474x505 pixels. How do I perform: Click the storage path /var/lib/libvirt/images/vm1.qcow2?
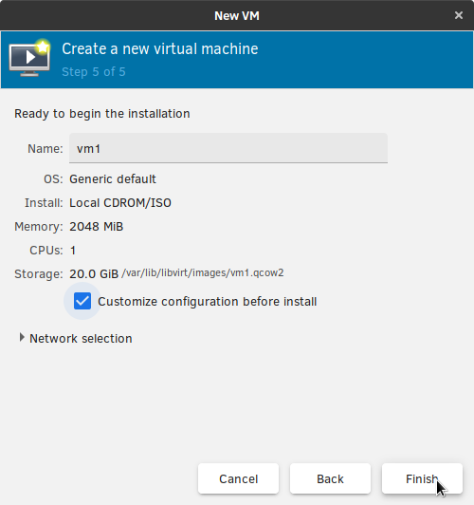click(x=203, y=273)
